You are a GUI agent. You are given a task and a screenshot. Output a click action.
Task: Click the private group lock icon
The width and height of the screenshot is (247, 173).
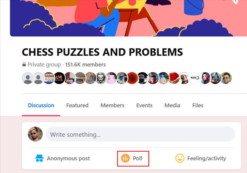24,64
